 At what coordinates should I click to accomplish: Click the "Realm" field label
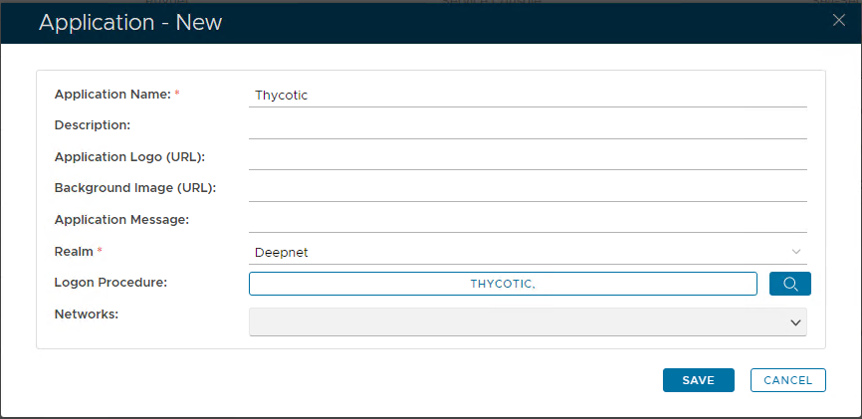tap(74, 252)
